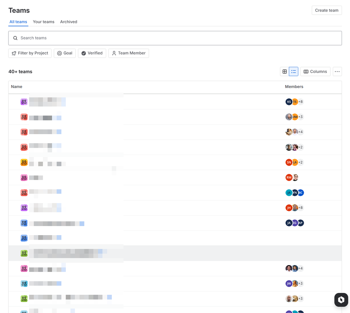Open the three-dot more options menu
350x313 pixels.
pyautogui.click(x=337, y=72)
